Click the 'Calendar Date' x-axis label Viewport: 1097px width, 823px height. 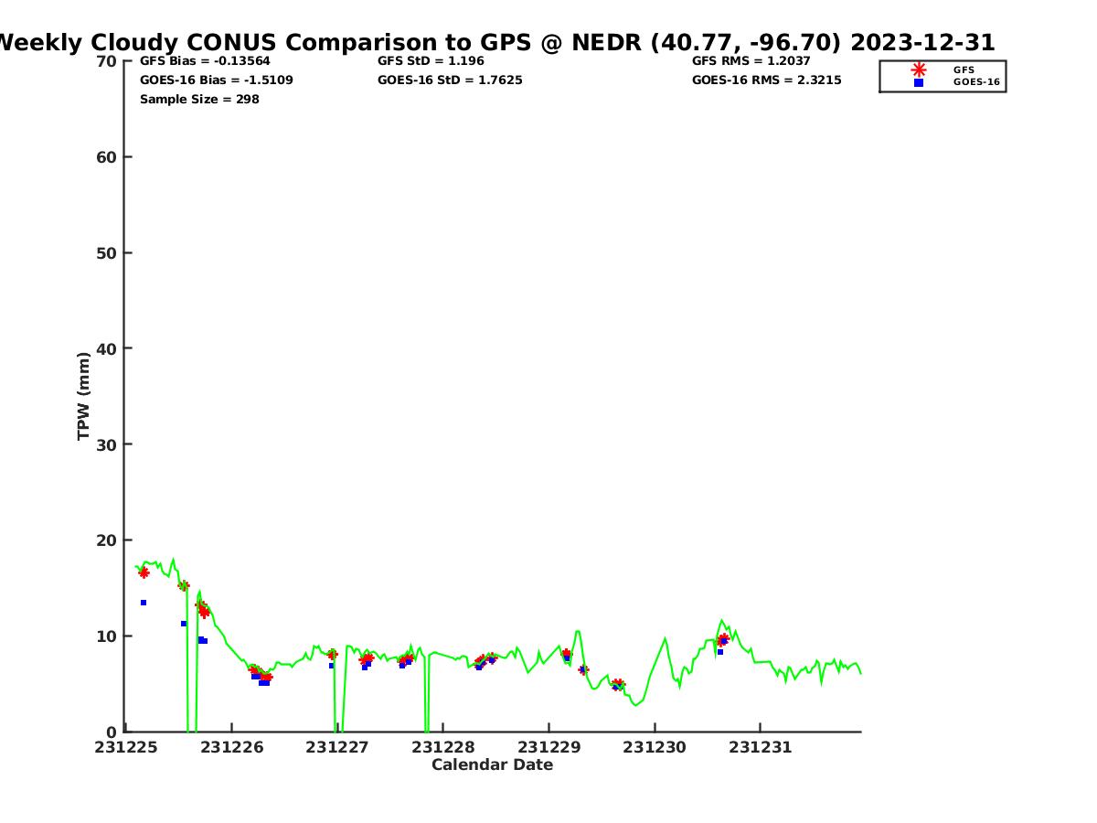tap(492, 765)
